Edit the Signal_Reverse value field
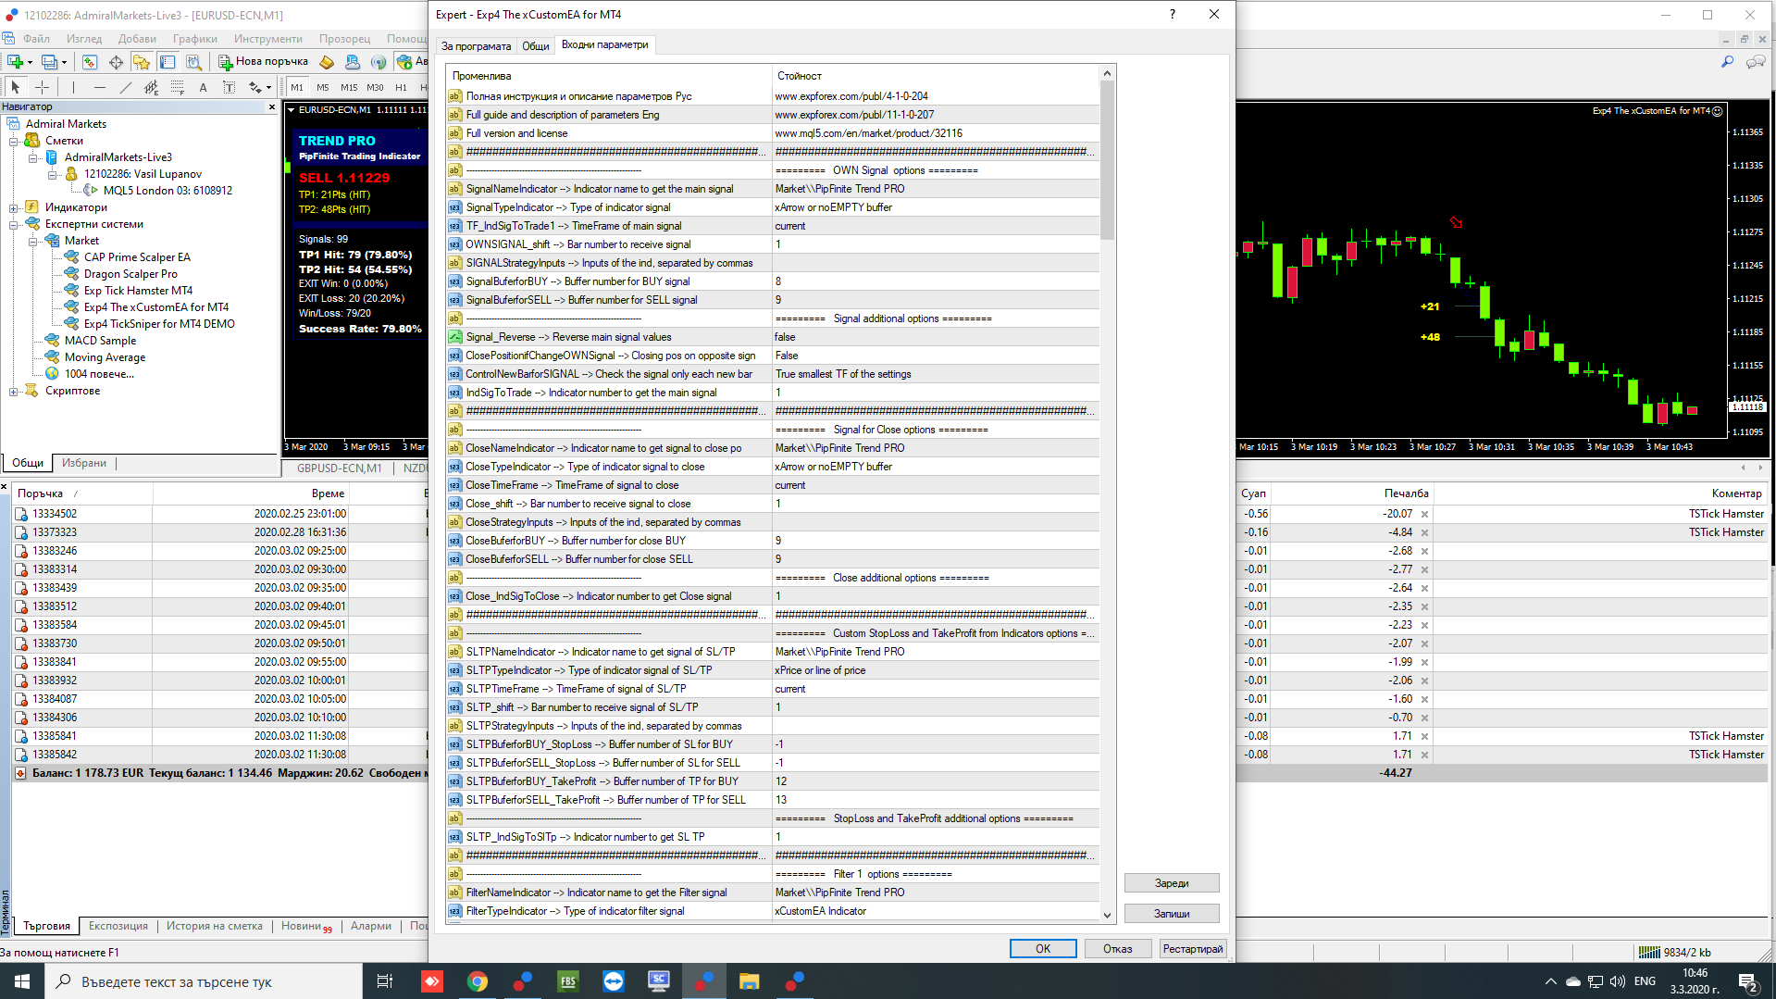Viewport: 1776px width, 999px height. (935, 337)
